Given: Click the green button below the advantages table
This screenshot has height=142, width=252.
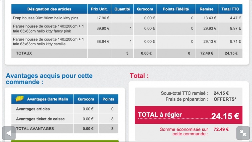Looking at the screenshot, I should [65, 141].
